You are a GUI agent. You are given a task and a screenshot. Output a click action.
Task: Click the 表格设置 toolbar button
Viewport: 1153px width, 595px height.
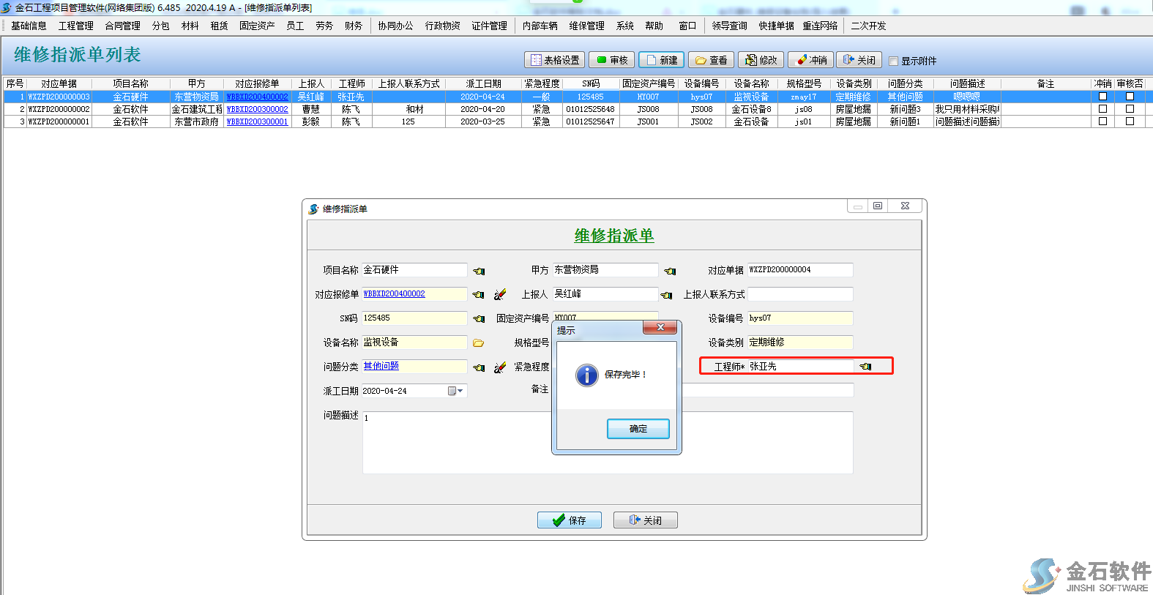(555, 60)
